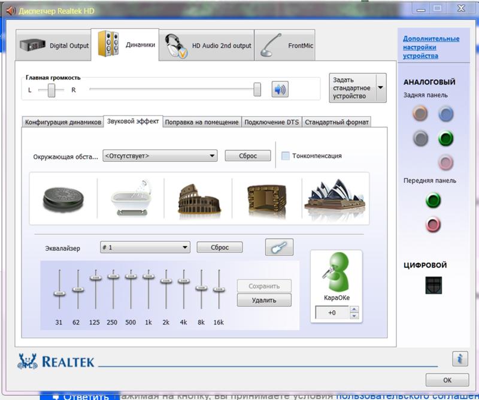Image resolution: width=479 pixels, height=400 pixels.
Task: Click the pink front panel jack
Action: pyautogui.click(x=433, y=225)
